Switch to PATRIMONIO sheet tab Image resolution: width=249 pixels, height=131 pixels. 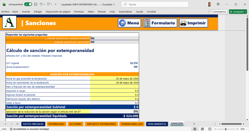57,124
